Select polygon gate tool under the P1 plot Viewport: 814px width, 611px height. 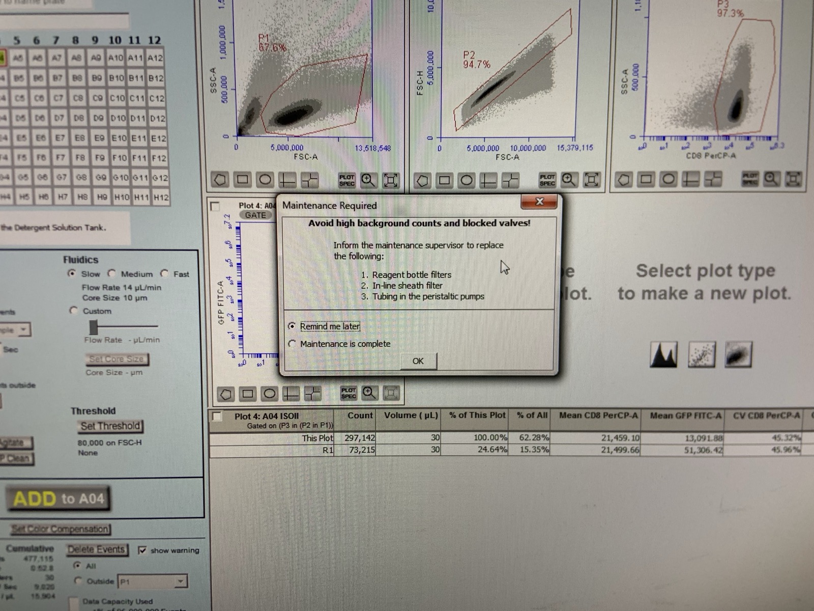(220, 180)
